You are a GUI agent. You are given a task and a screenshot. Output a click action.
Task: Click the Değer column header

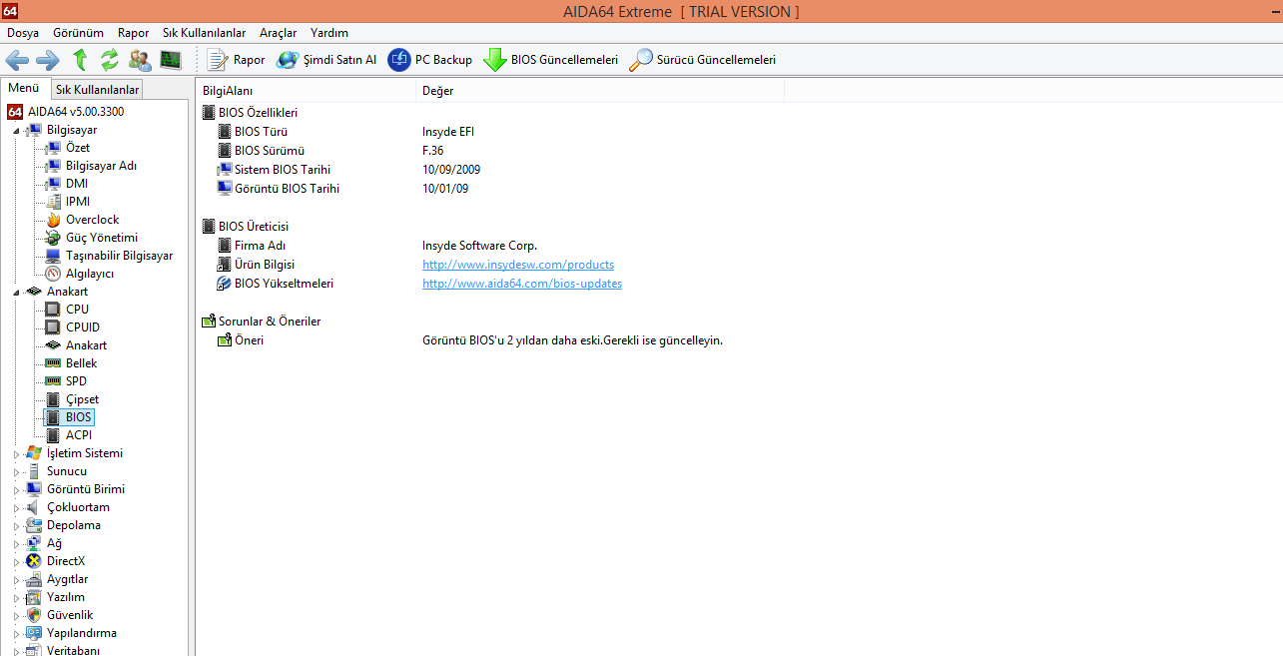click(600, 91)
